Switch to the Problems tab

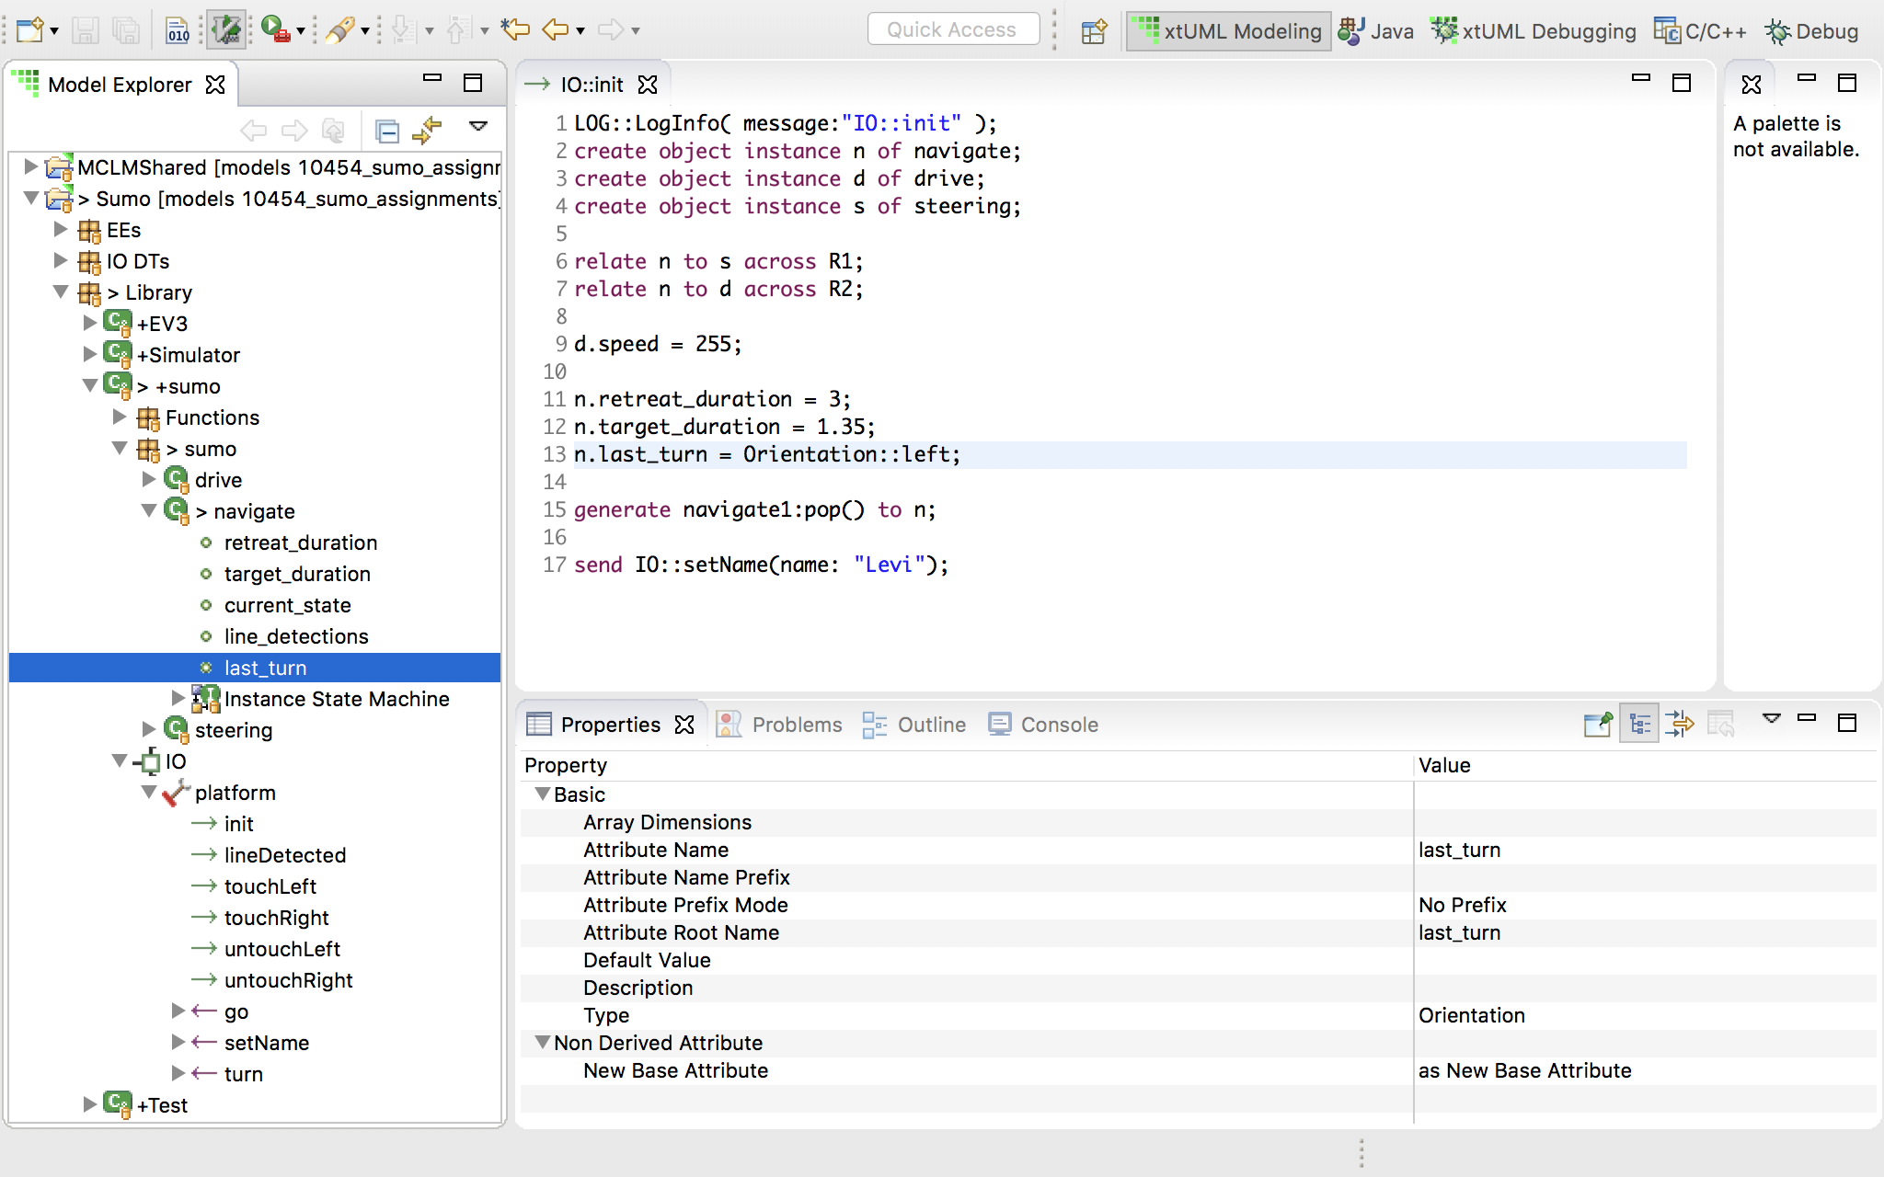(780, 725)
